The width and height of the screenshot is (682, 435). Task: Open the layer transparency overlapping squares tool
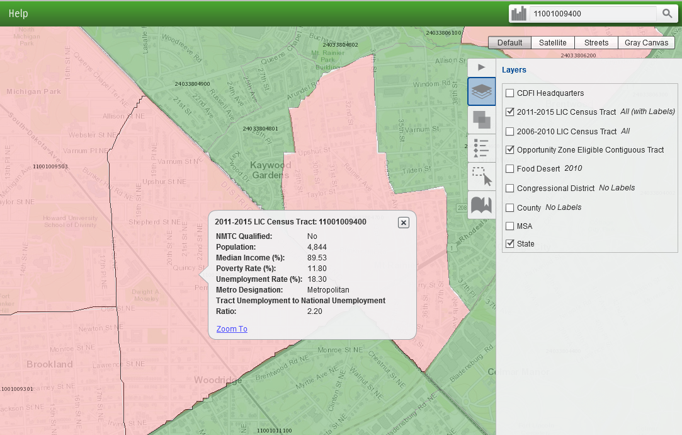point(482,119)
